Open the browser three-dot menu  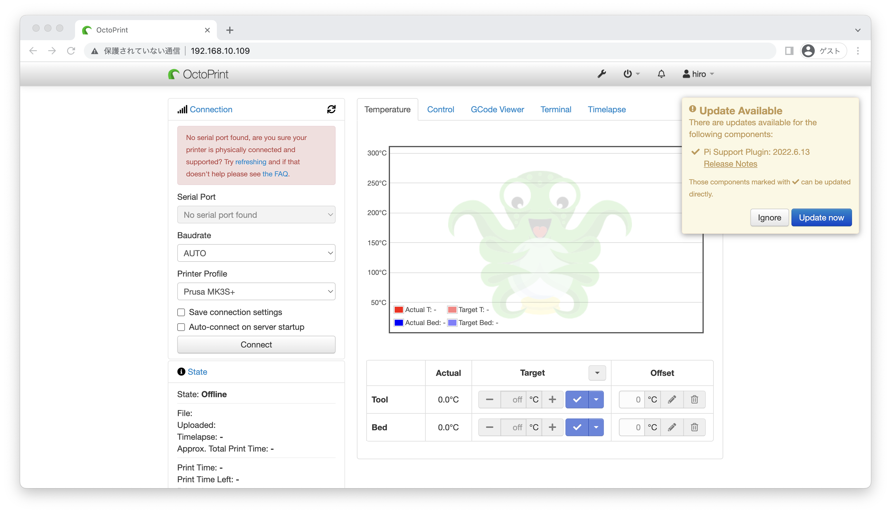pyautogui.click(x=858, y=51)
